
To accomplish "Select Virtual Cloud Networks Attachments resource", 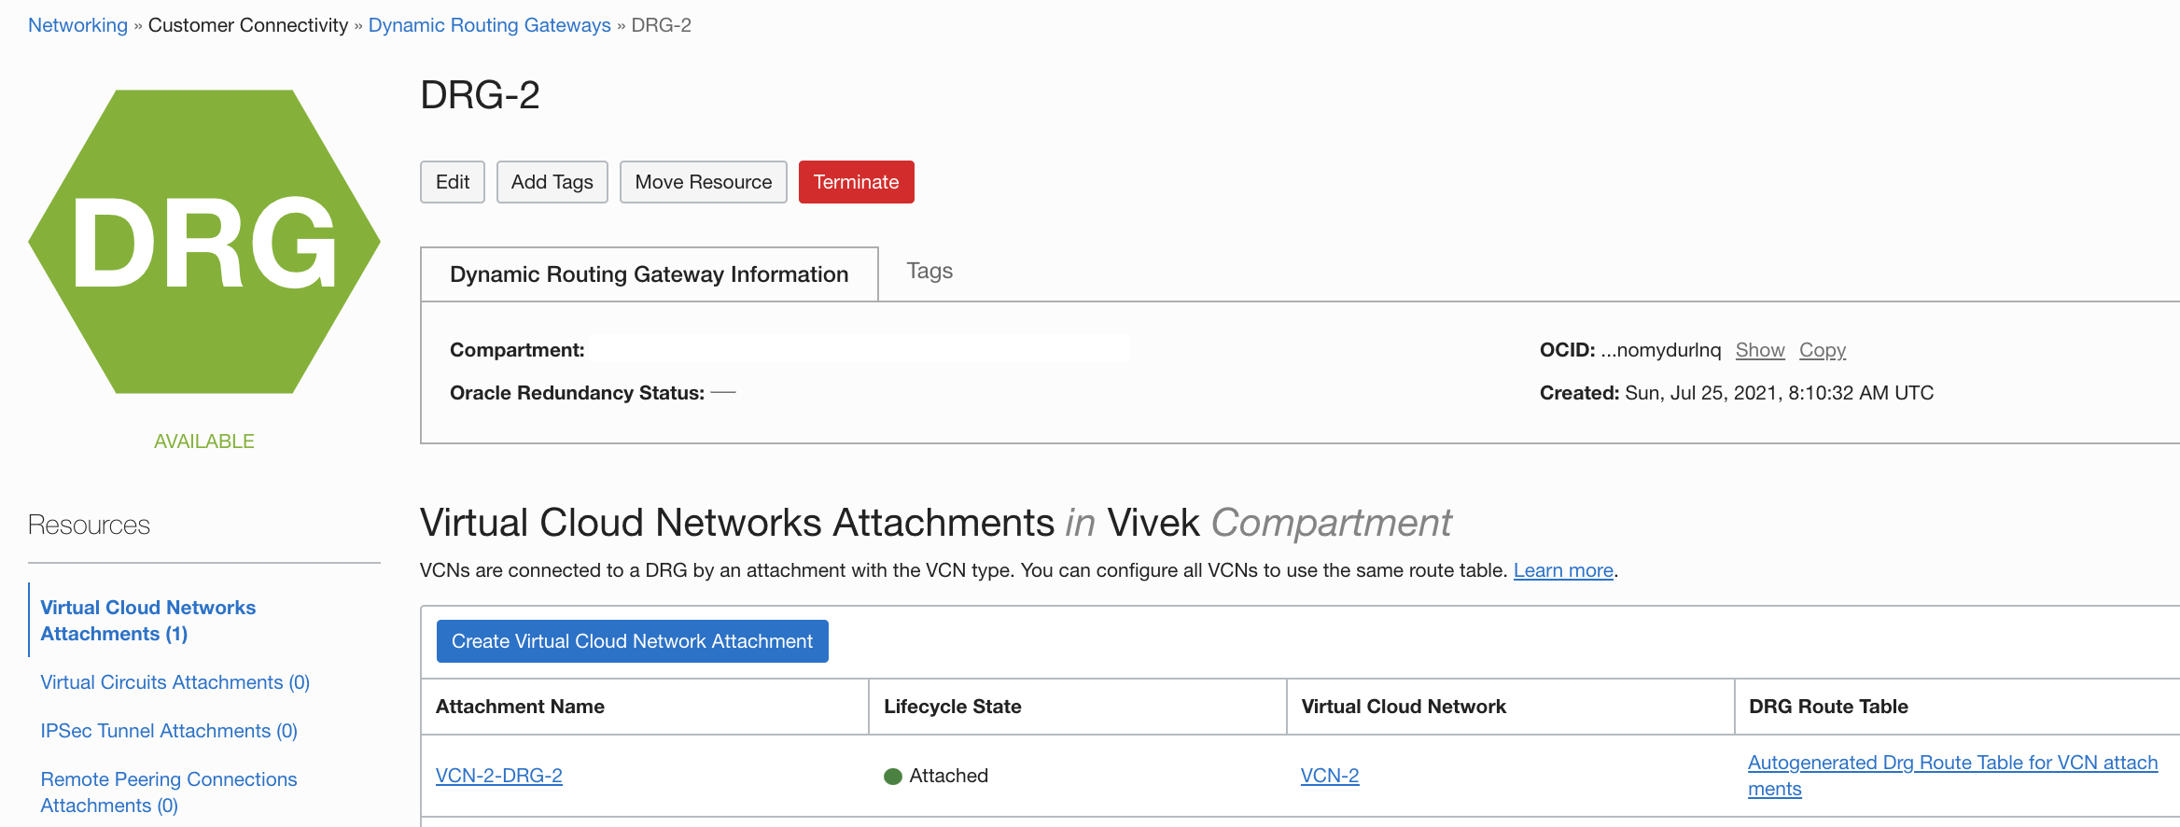I will pos(147,621).
